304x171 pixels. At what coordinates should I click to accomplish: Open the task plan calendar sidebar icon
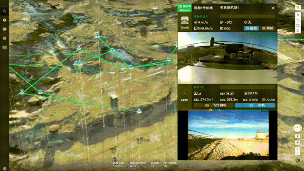pyautogui.click(x=4, y=47)
